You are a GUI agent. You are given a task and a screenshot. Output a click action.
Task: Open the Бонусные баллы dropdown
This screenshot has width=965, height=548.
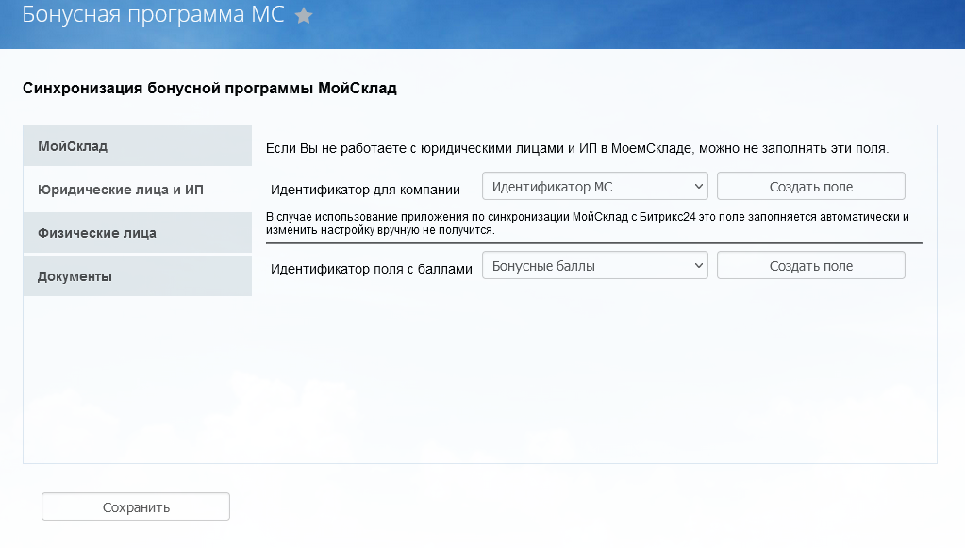coord(593,266)
